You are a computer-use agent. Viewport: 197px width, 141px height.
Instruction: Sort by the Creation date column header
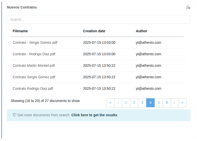pyautogui.click(x=94, y=31)
